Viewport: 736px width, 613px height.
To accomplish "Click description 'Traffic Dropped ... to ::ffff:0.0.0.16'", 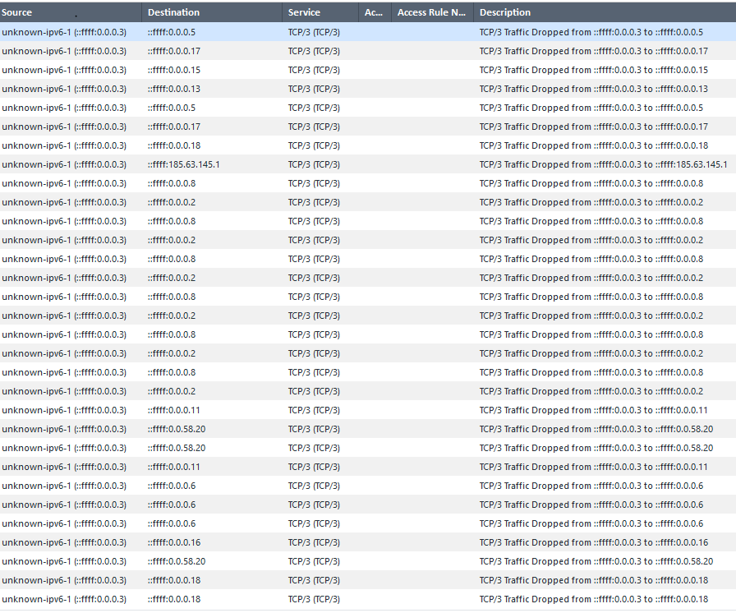I will pos(593,542).
